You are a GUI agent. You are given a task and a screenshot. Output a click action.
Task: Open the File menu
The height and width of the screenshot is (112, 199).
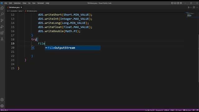pyautogui.click(x=6, y=3)
